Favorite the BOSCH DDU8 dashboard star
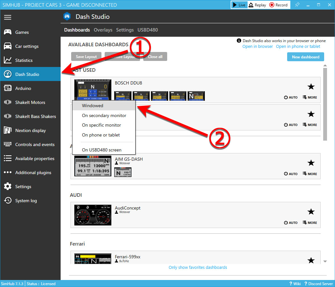The width and height of the screenshot is (335, 287). click(x=311, y=87)
